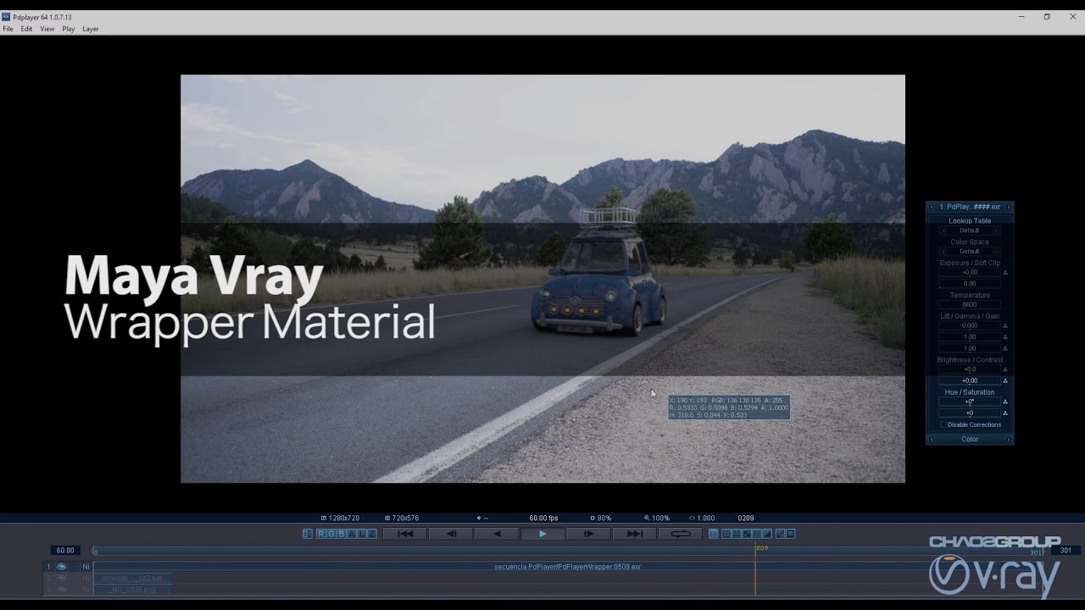The width and height of the screenshot is (1085, 610).
Task: Click the timeline end frame 301 field
Action: coord(1066,551)
